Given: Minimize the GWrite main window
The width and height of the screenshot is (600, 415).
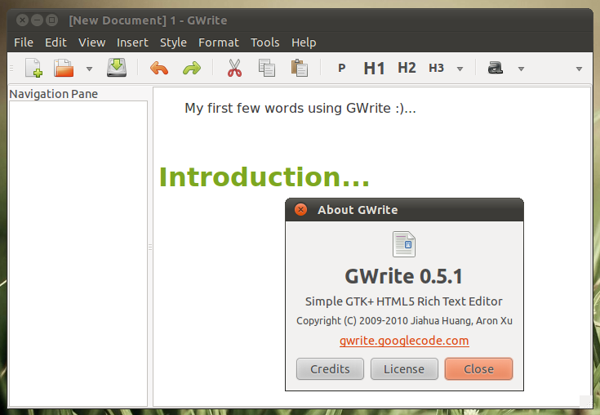Looking at the screenshot, I should (x=37, y=20).
